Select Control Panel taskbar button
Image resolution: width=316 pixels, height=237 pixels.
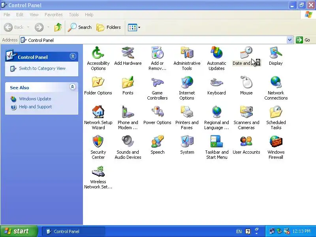tap(73, 231)
